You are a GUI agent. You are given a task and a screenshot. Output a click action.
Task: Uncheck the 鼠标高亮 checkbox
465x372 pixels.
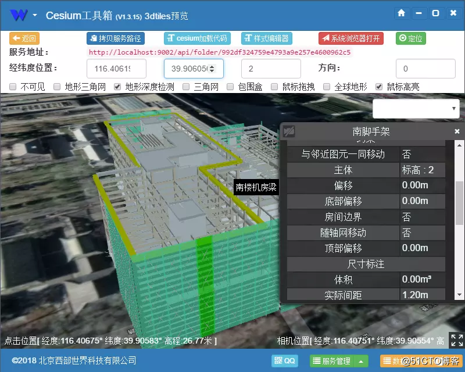click(379, 87)
